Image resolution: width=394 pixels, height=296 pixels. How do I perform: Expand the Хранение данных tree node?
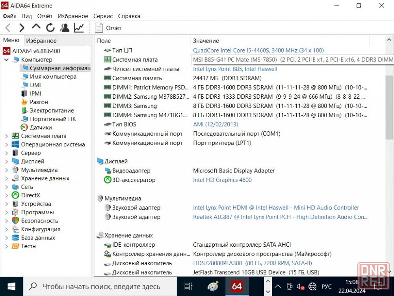click(7, 178)
